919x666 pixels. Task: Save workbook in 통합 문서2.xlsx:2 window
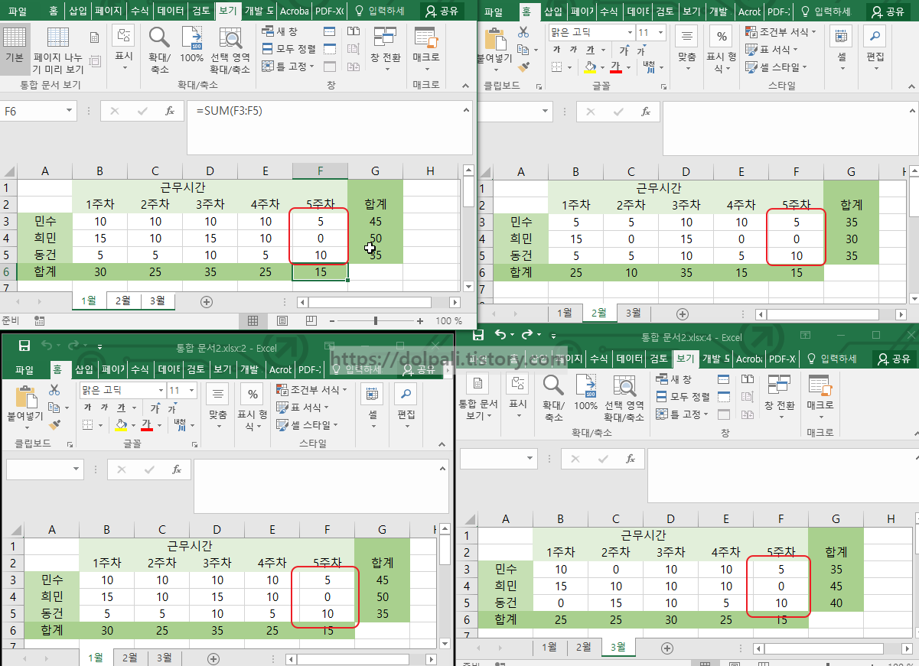point(24,346)
